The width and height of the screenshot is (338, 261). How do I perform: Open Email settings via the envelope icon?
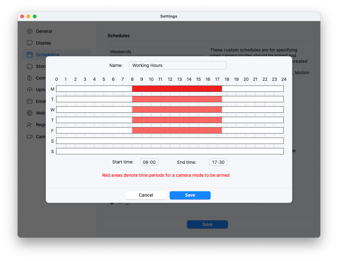(29, 101)
